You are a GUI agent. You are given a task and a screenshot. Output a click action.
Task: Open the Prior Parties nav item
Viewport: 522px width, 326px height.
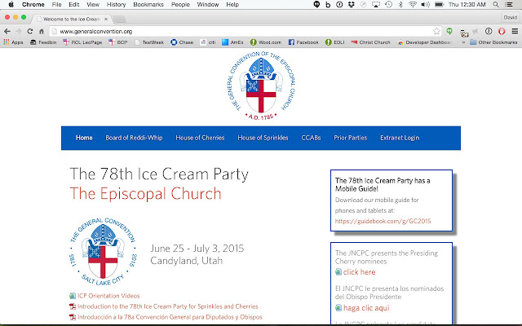(x=350, y=138)
